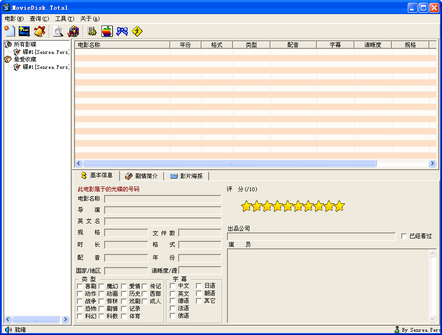Tick the 中文 subtitle checkbox
This screenshot has width=442, height=335.
pyautogui.click(x=173, y=286)
